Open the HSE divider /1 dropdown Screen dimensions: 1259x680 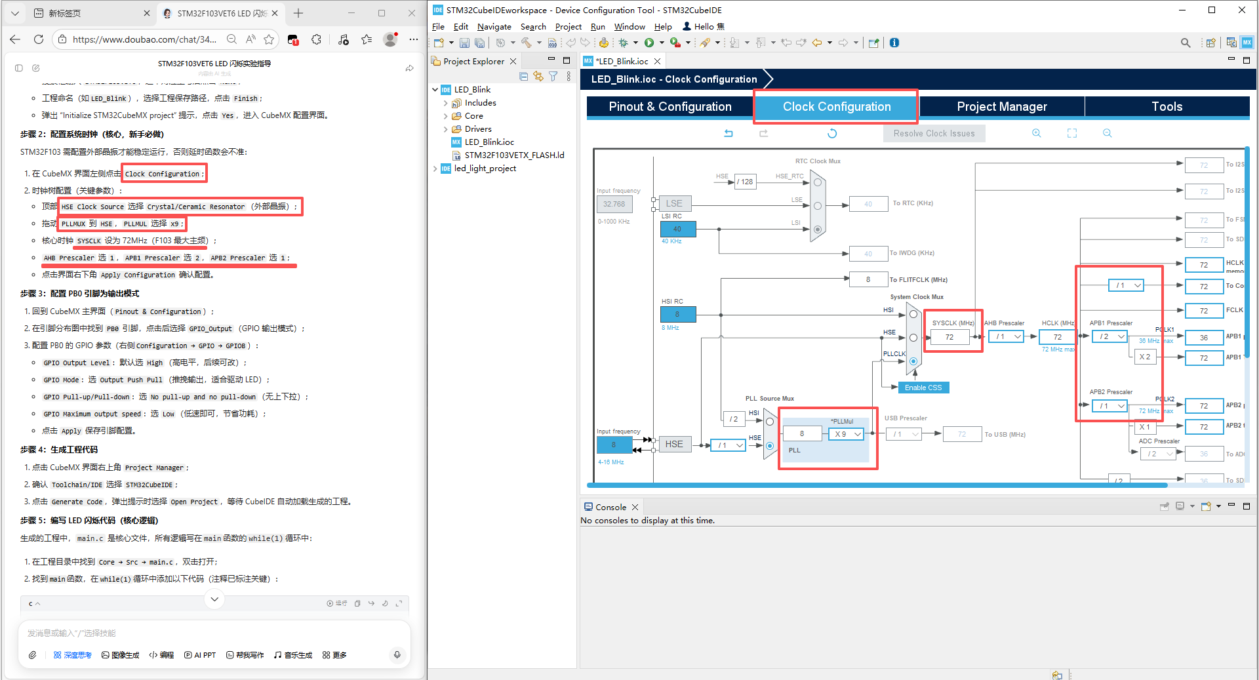728,445
